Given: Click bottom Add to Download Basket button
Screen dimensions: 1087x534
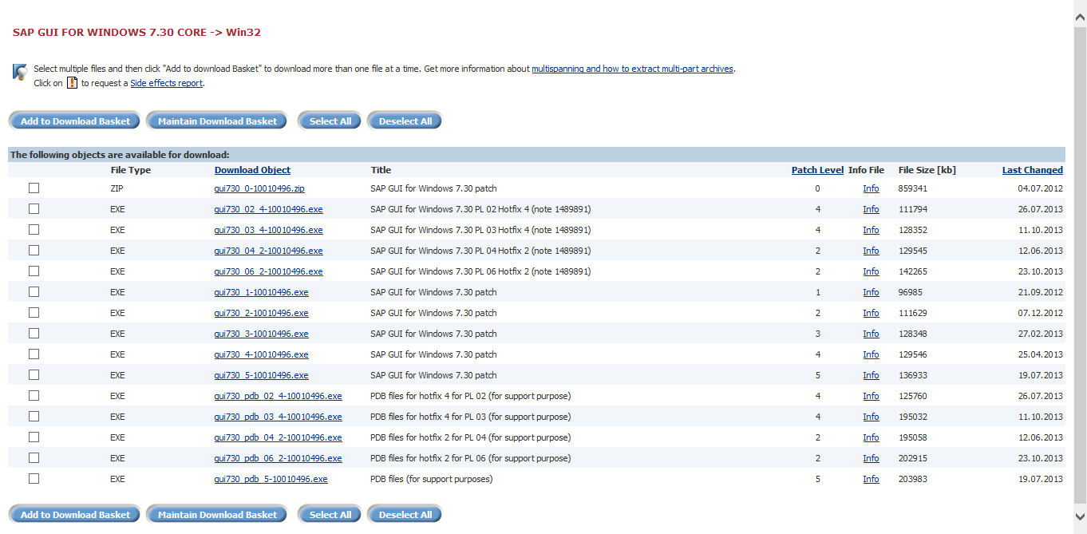Looking at the screenshot, I should coord(75,515).
